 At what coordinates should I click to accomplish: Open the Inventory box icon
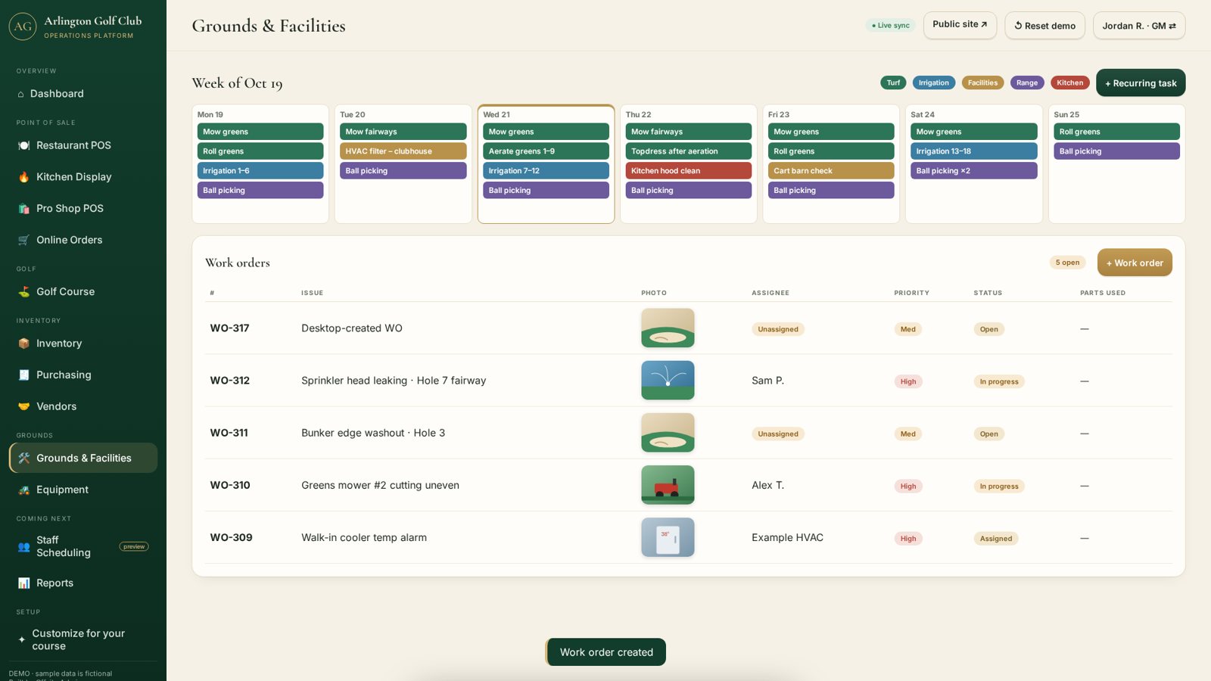[x=23, y=344]
